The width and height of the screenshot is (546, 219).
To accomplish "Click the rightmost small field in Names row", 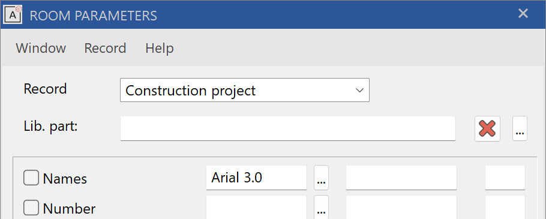I will coord(505,178).
